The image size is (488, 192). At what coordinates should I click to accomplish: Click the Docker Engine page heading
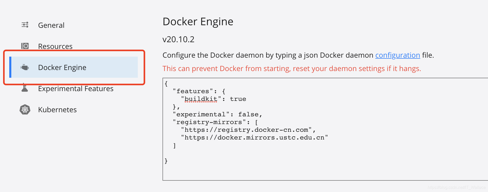point(198,22)
